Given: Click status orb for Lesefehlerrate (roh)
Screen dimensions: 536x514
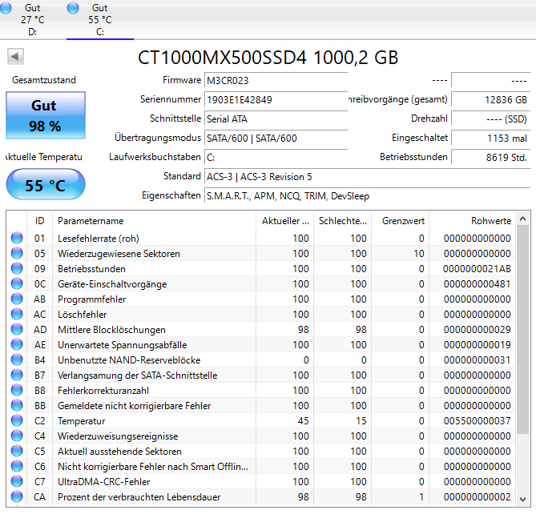Looking at the screenshot, I should click(x=17, y=238).
